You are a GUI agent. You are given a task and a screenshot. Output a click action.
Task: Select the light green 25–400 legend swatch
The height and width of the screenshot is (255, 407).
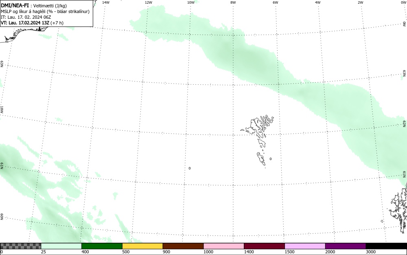[x=61, y=246]
